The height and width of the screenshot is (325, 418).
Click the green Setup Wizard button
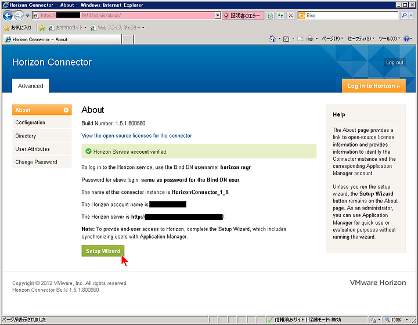pos(103,251)
